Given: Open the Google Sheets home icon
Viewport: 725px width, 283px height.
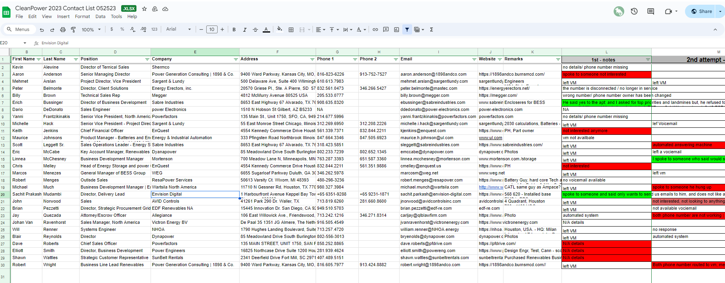Looking at the screenshot, I should tap(6, 12).
